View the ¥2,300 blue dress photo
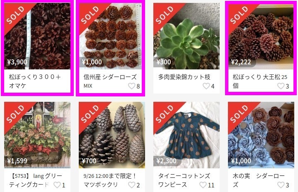This screenshot has width=298, height=192. 187,135
